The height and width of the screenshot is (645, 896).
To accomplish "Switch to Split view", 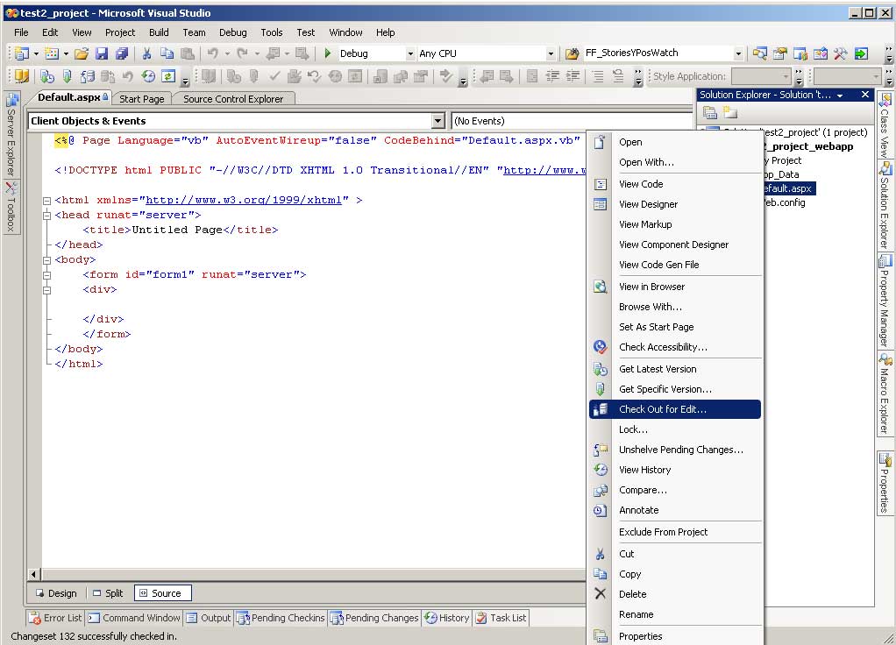I will tap(108, 593).
